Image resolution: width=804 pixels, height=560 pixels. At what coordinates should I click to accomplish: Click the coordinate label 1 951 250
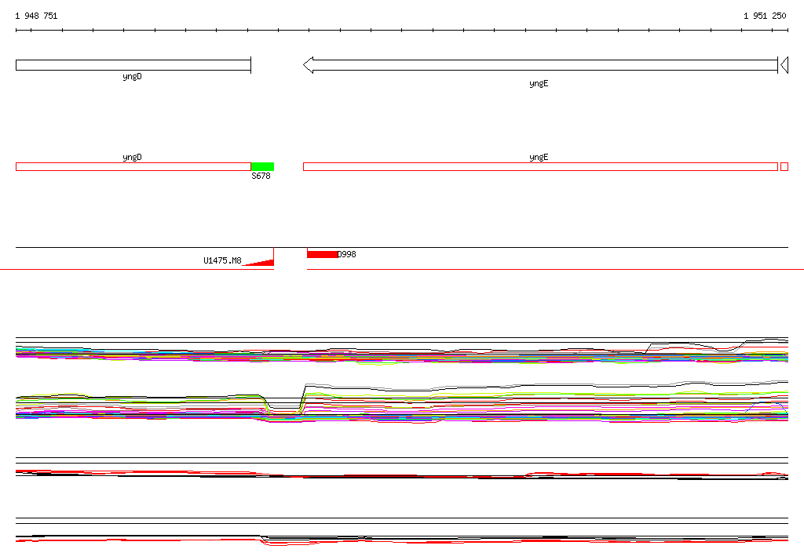(765, 16)
